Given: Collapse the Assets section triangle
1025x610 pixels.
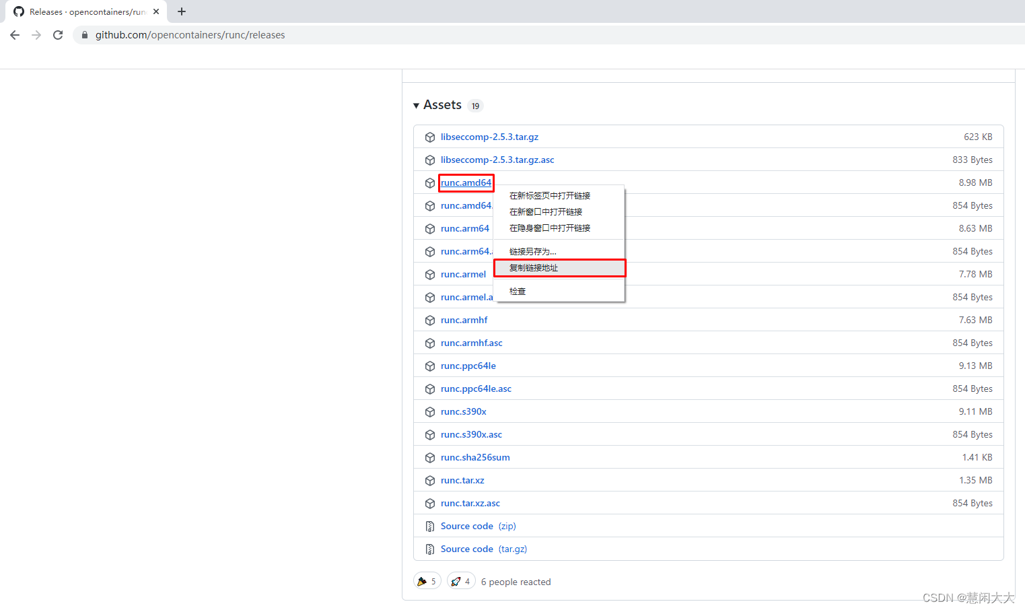Looking at the screenshot, I should (x=417, y=106).
